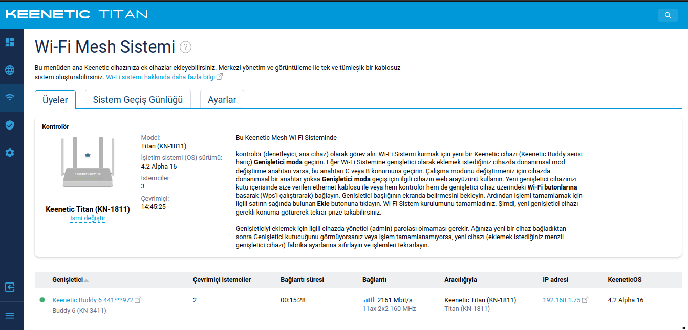
Task: Click external icon beside Keenetic Buddy 6 name
Action: (x=138, y=300)
